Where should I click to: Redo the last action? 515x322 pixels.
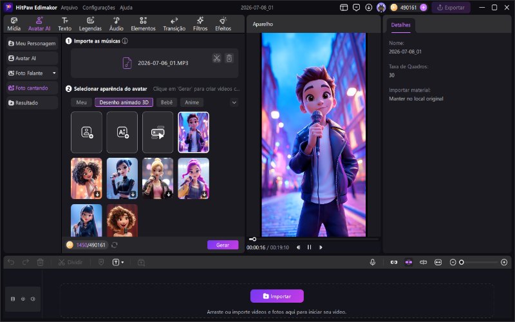(26, 262)
